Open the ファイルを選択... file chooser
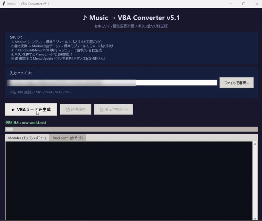This screenshot has height=221, width=262. 236,83
